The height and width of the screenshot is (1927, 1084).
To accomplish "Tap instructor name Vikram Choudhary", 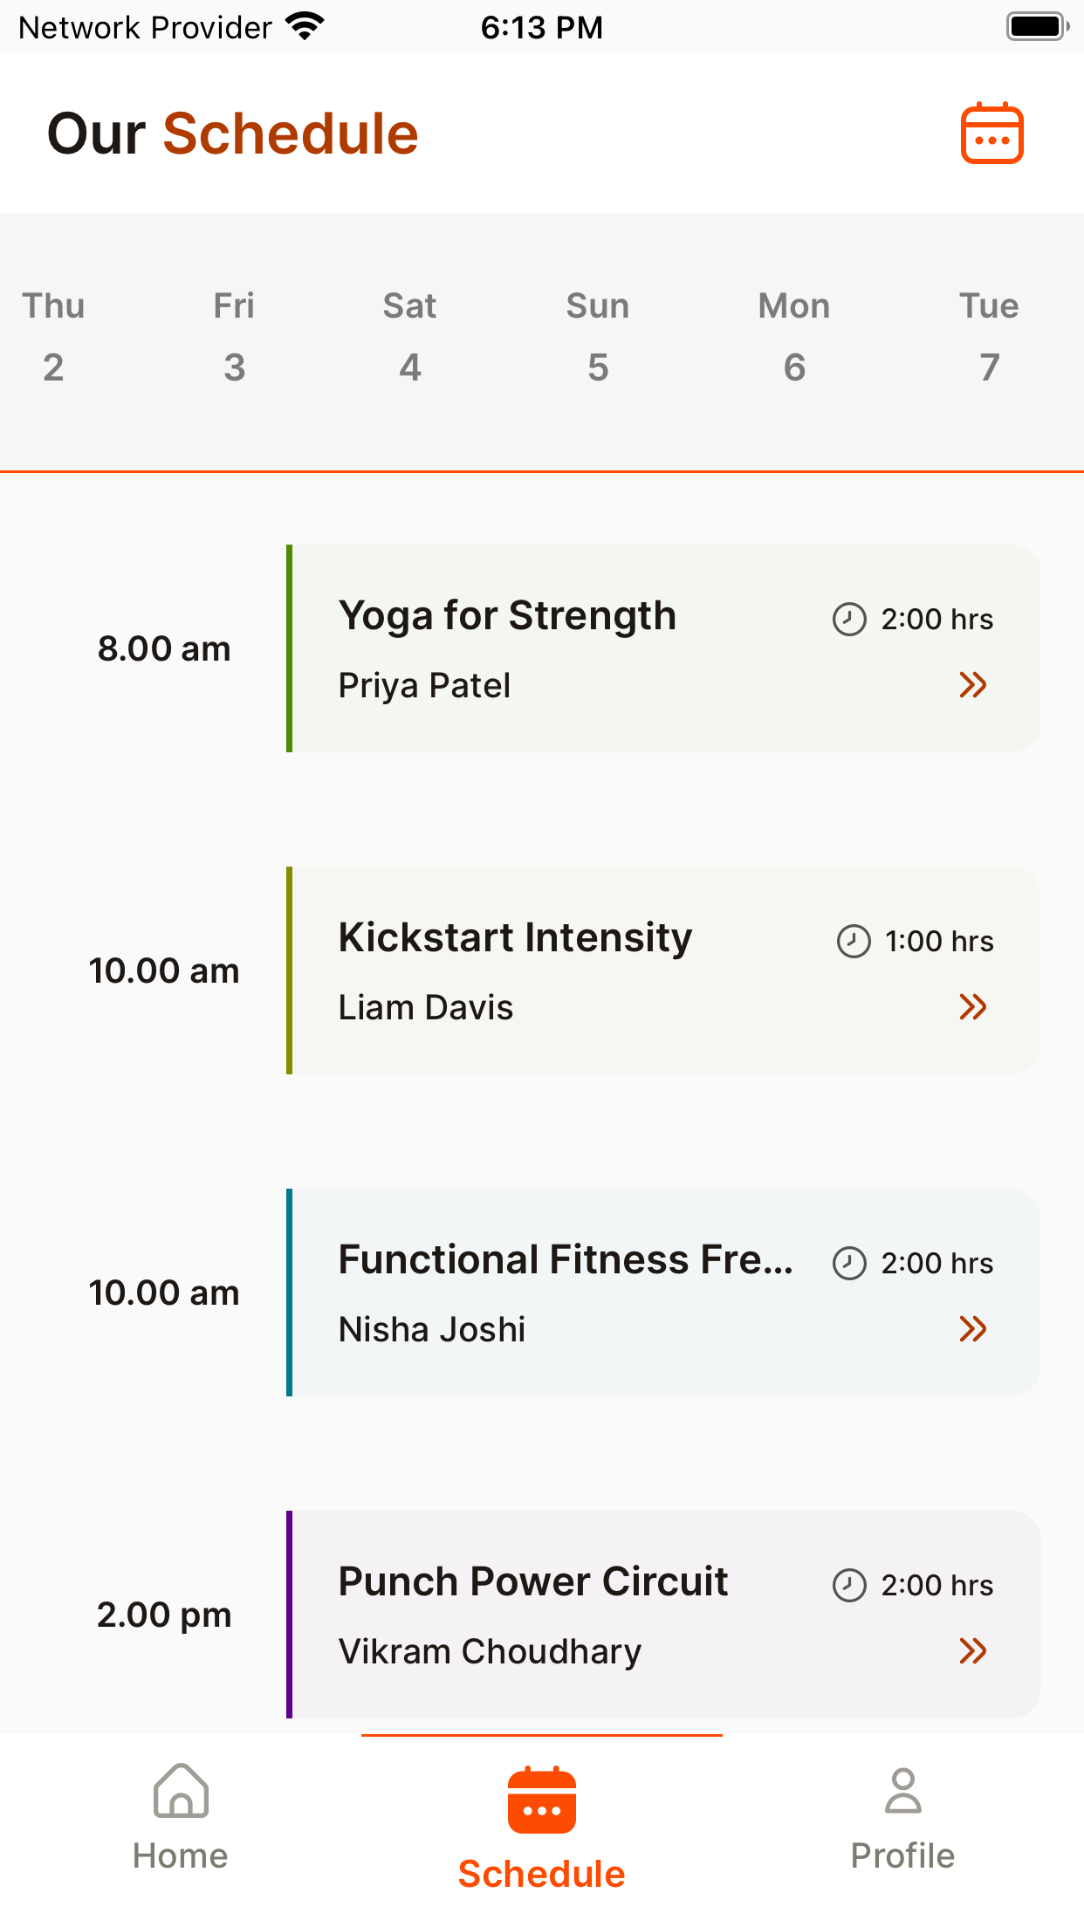I will coord(490,1652).
